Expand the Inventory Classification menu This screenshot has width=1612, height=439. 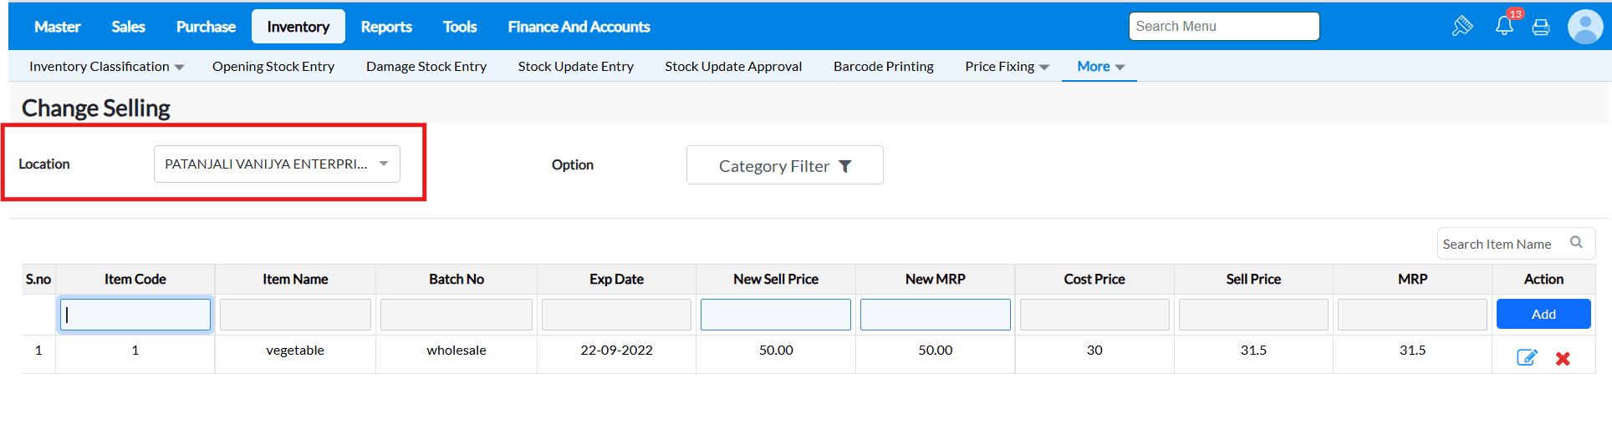pos(106,67)
